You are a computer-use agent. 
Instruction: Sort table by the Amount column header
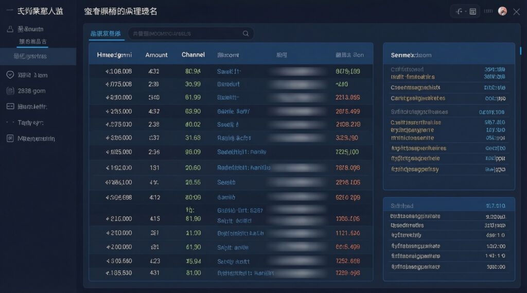(x=156, y=55)
